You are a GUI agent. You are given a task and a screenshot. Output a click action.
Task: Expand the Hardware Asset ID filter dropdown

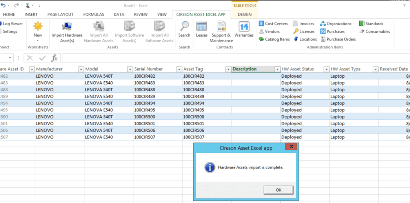[x=32, y=69]
